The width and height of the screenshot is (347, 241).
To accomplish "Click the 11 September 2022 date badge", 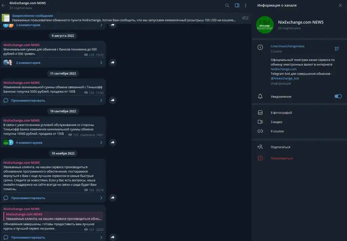I will (x=63, y=73).
